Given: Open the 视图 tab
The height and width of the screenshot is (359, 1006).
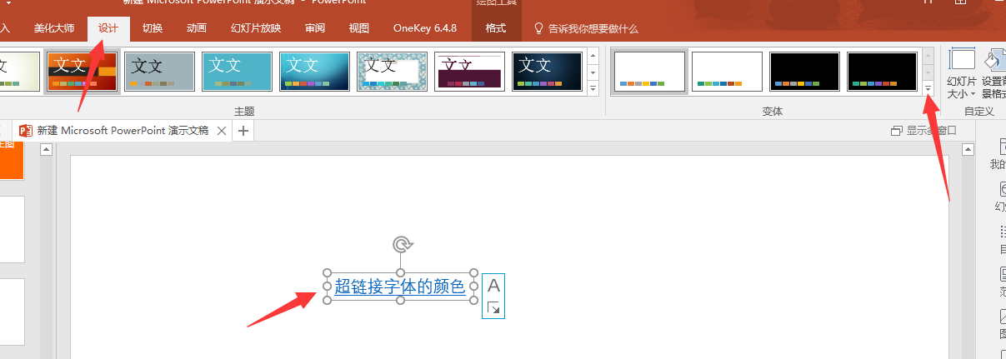Looking at the screenshot, I should pos(359,28).
